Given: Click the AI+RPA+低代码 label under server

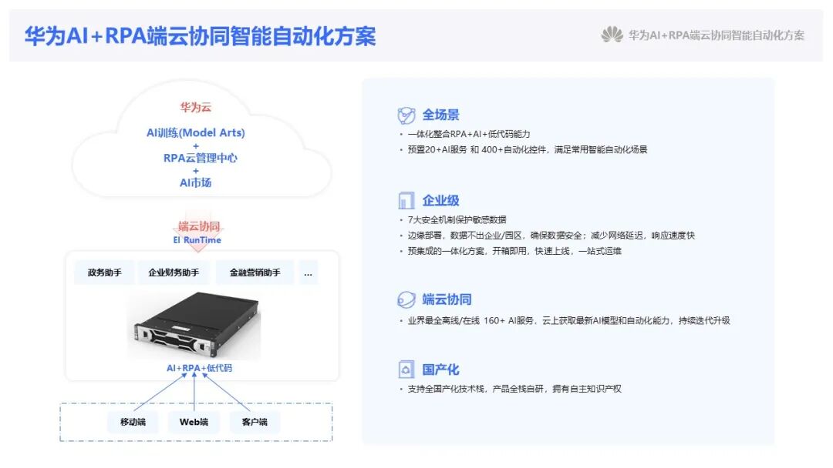Looking at the screenshot, I should (199, 368).
